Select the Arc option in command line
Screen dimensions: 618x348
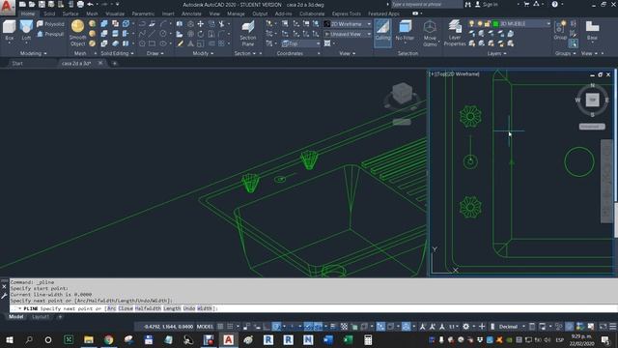pos(112,308)
